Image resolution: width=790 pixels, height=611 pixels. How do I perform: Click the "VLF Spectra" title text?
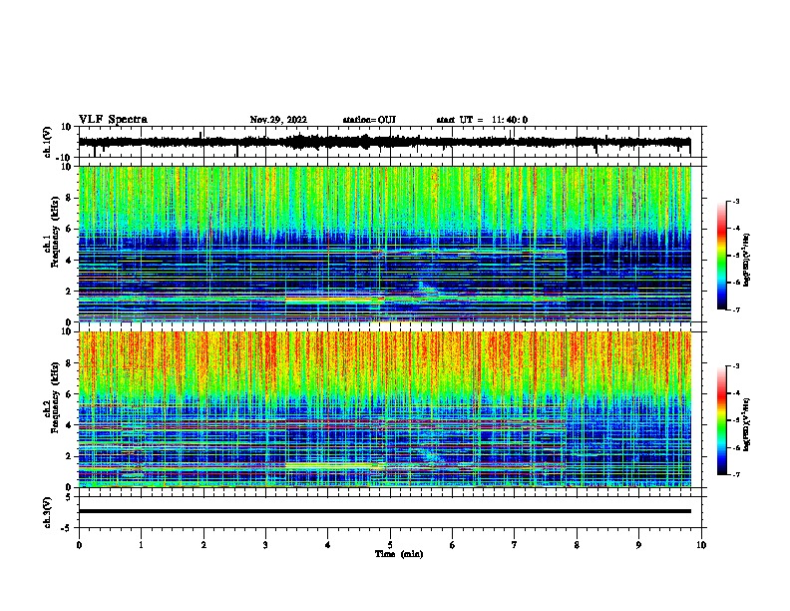(113, 120)
